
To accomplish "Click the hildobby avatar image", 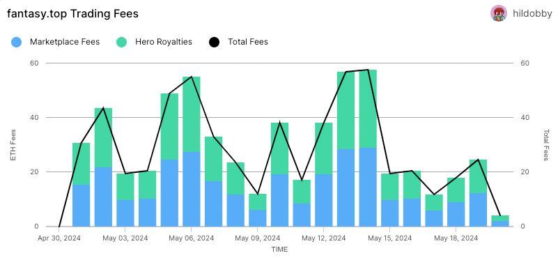I will click(x=499, y=13).
